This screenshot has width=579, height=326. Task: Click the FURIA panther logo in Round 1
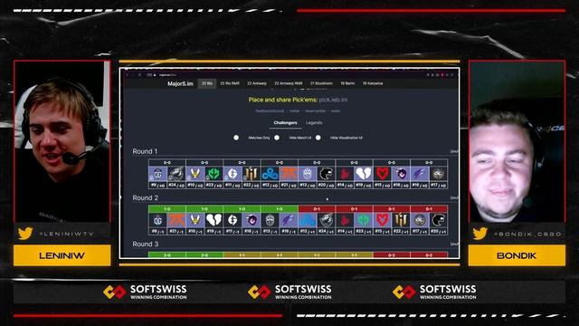(x=326, y=174)
